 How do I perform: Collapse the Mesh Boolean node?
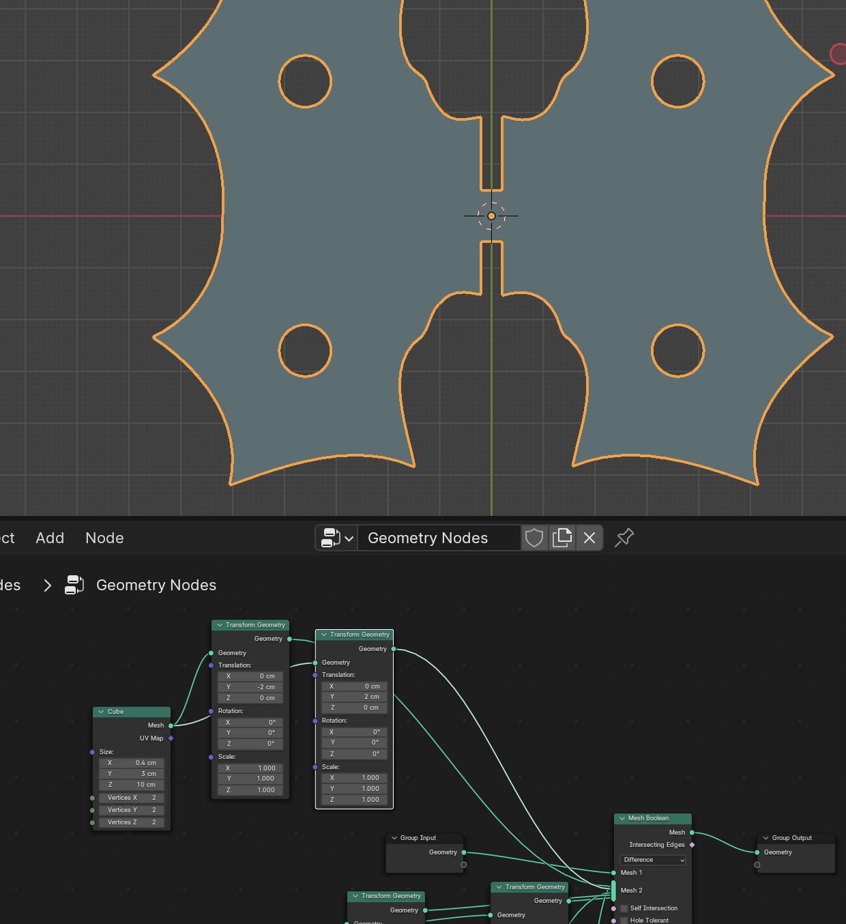[x=622, y=818]
